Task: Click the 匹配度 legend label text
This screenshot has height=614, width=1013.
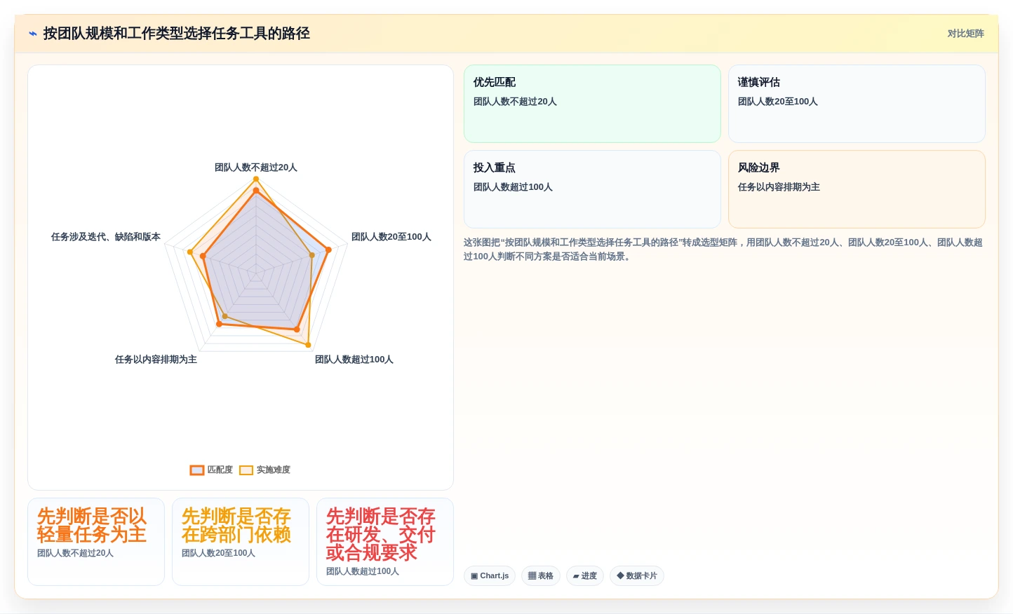Action: click(220, 470)
